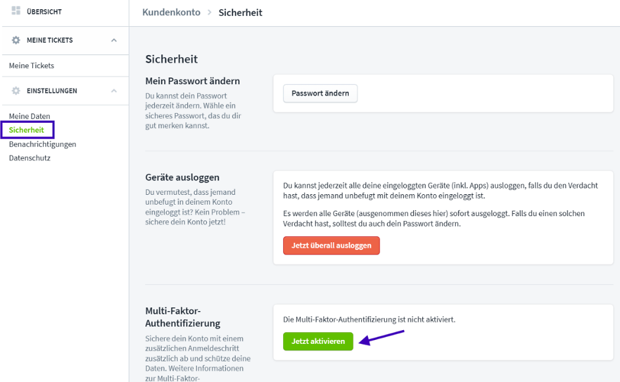Viewport: 620px width, 382px height.
Task: Click the gear icon beside MEINE TICKETS header
Action: pyautogui.click(x=16, y=40)
